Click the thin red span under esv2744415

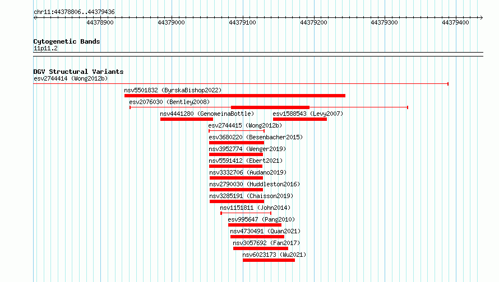tap(237, 131)
